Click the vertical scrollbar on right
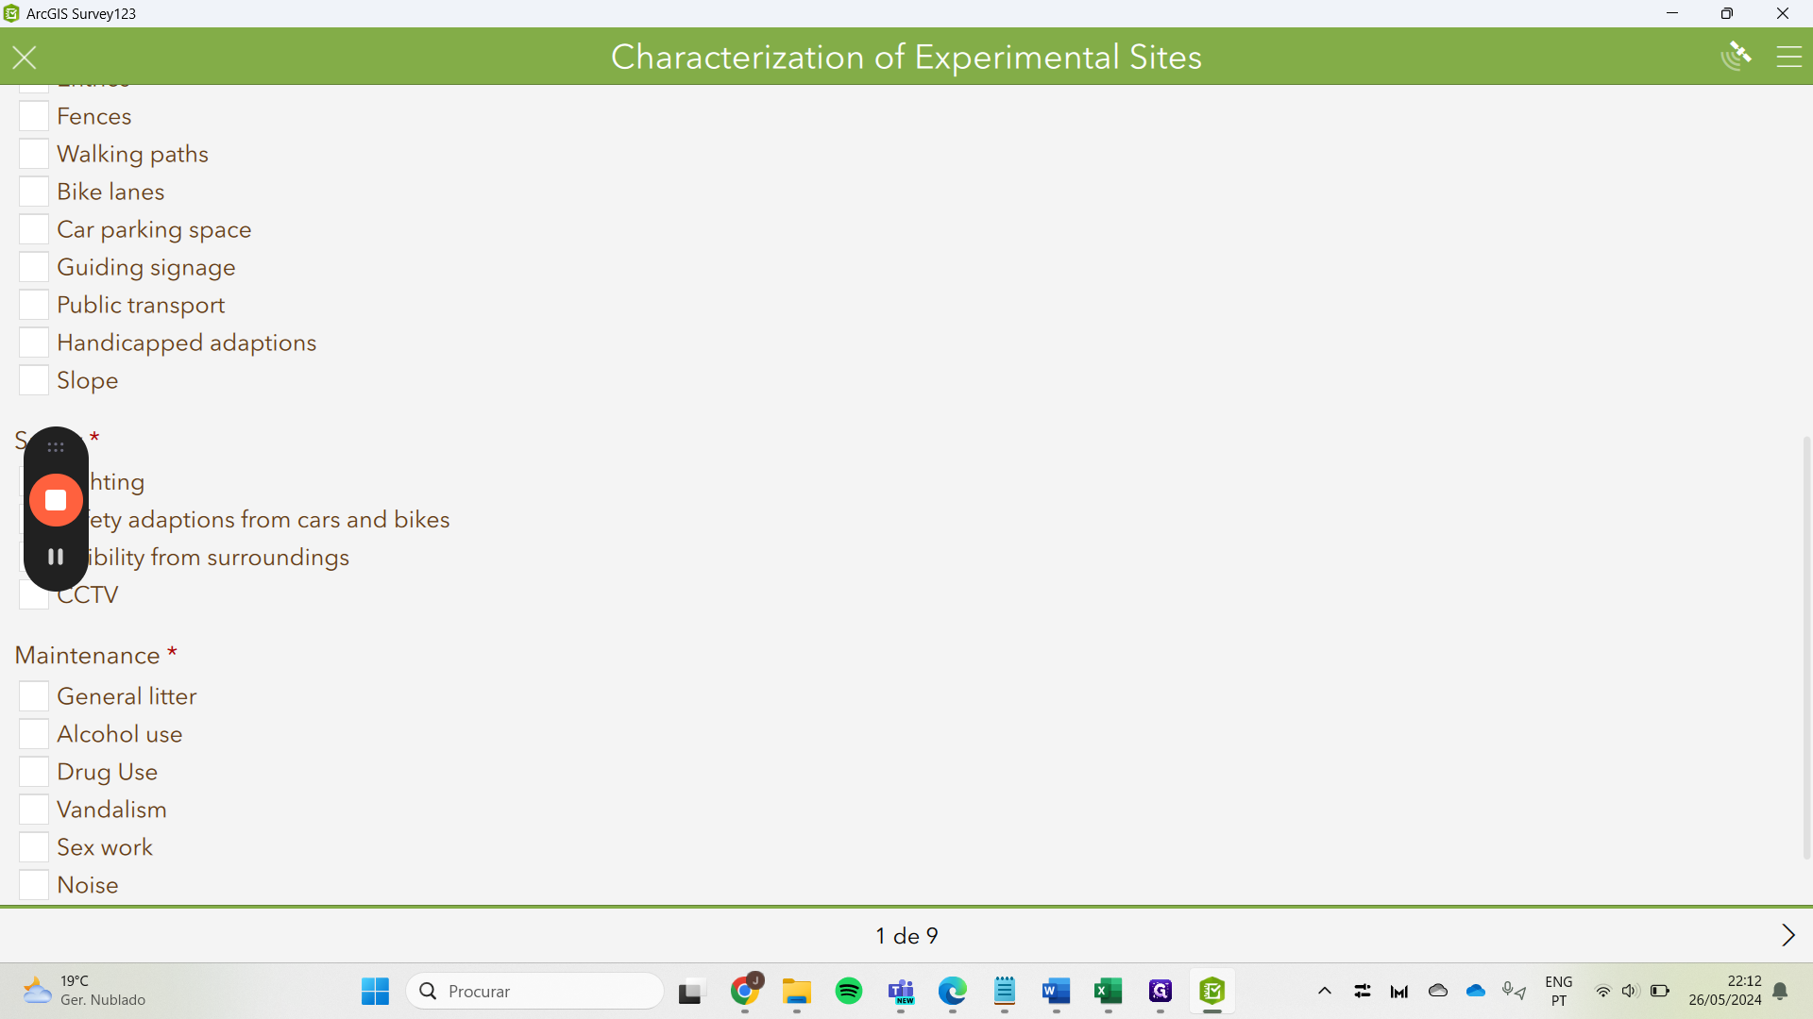 (x=1805, y=646)
